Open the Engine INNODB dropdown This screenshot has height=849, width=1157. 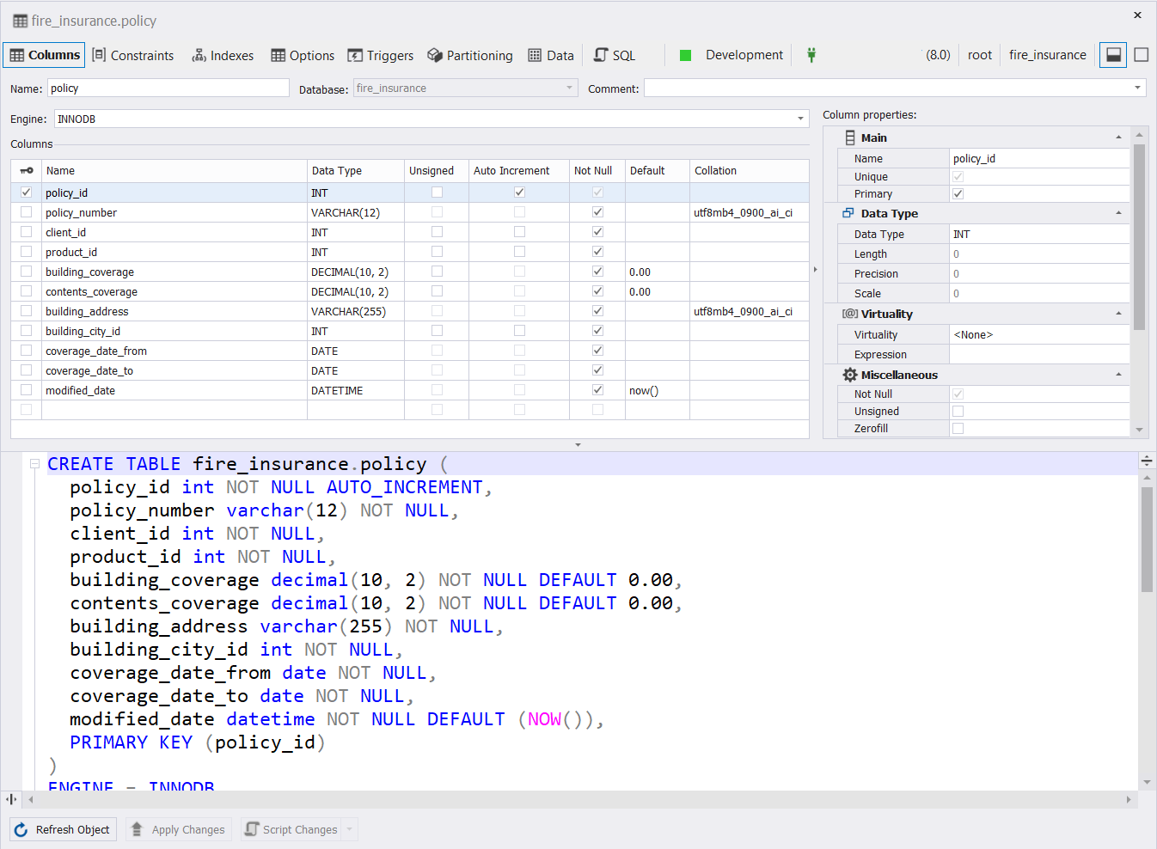click(432, 119)
